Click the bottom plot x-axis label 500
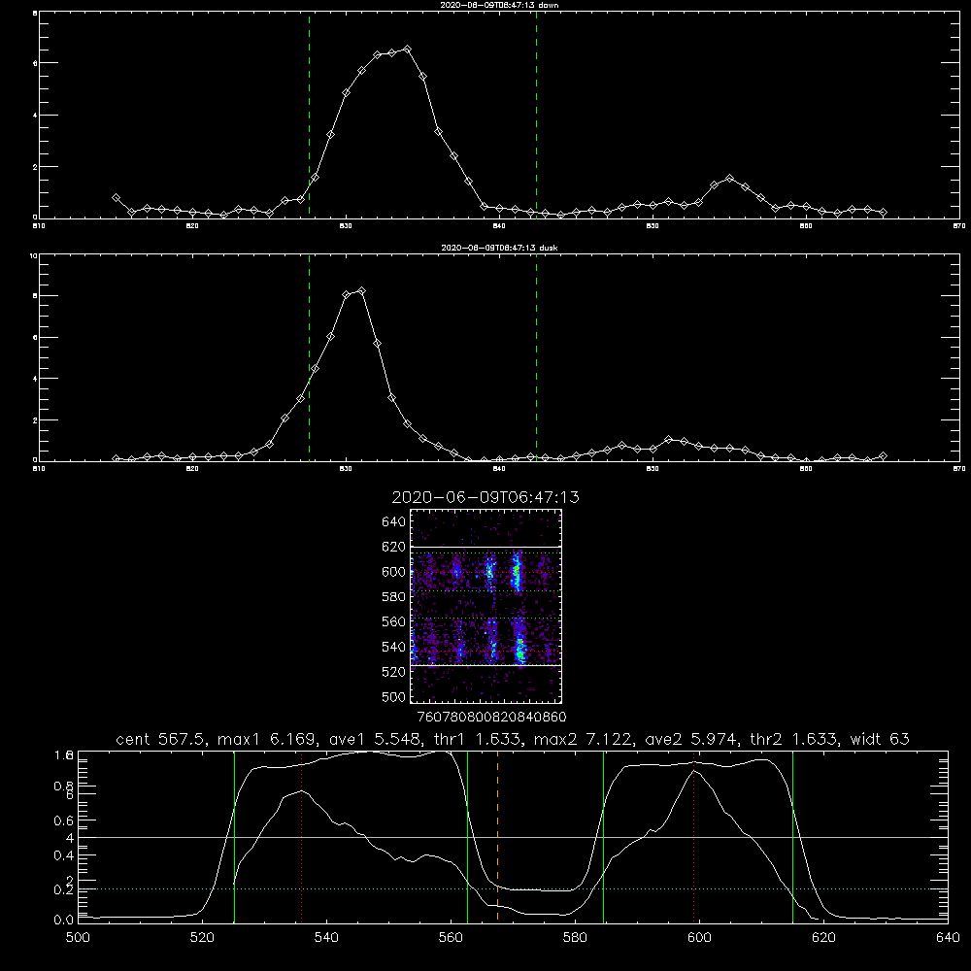The image size is (971, 971). click(78, 938)
